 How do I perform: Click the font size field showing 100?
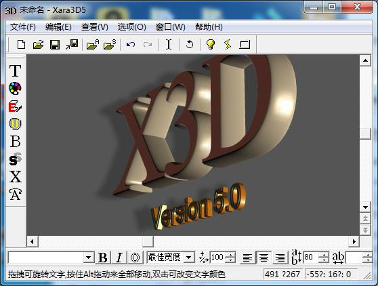tap(218, 258)
